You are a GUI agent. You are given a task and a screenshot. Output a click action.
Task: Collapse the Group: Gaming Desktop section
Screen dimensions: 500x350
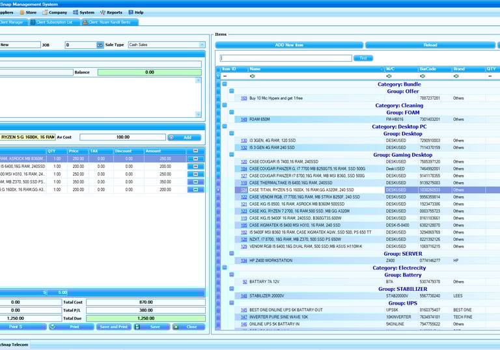point(231,155)
